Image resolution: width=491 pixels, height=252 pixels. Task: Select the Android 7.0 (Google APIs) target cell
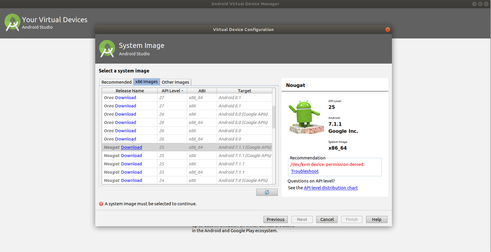tap(244, 180)
